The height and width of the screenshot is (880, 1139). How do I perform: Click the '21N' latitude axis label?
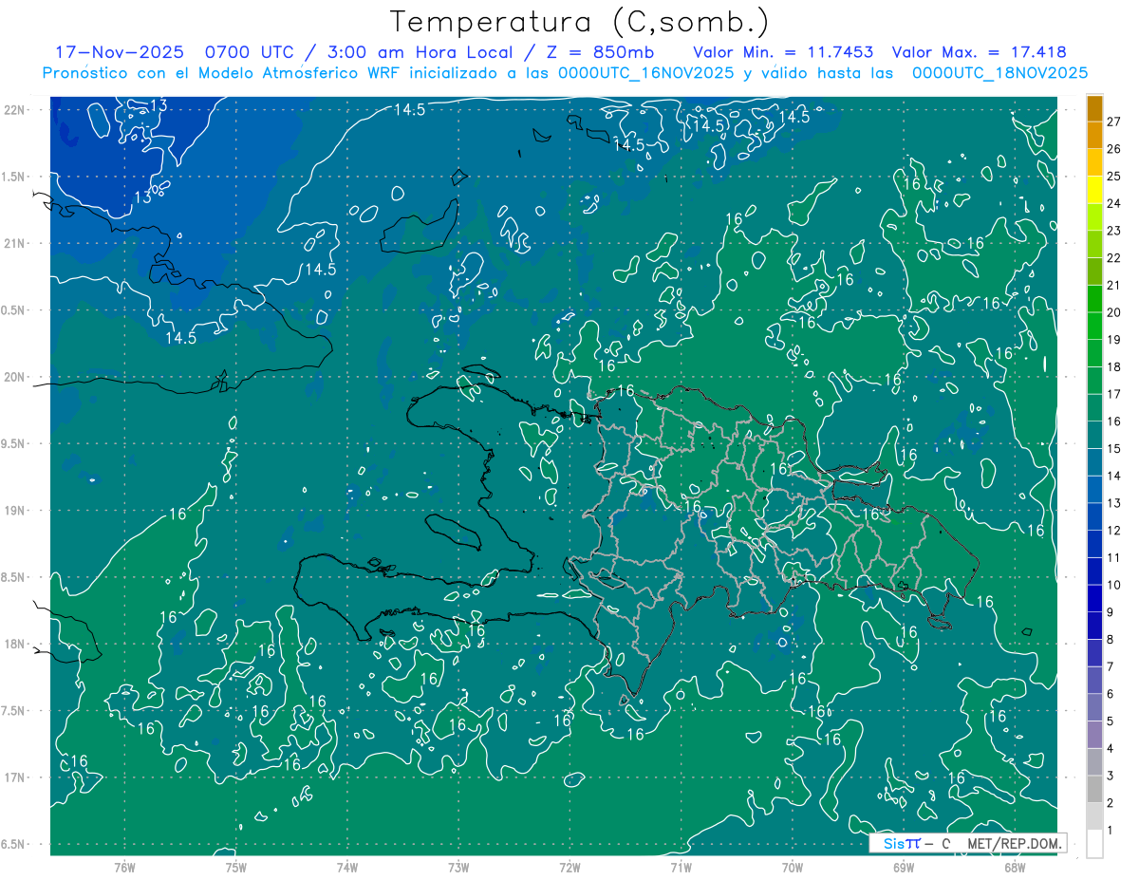13,243
